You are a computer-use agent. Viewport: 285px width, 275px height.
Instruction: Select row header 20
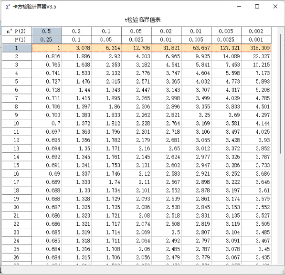(x=17, y=207)
